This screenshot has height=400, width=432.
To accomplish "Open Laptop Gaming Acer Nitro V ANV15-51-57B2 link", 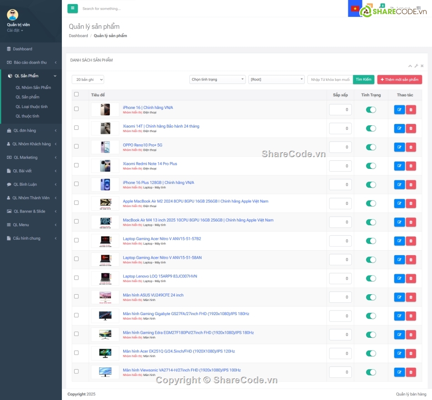I will 162,239.
